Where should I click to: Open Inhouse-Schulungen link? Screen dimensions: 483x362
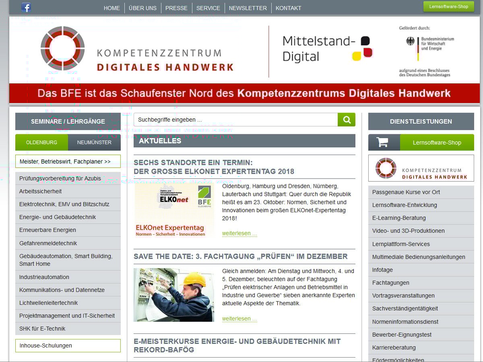pyautogui.click(x=68, y=346)
